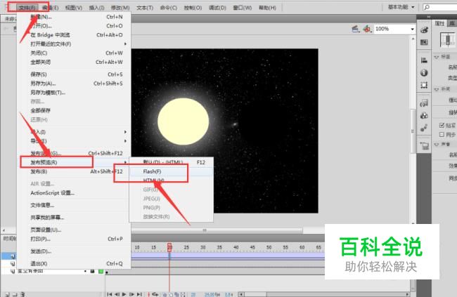The height and width of the screenshot is (297, 457).
Task: Select 退出(X) menu item
Action: click(x=74, y=263)
